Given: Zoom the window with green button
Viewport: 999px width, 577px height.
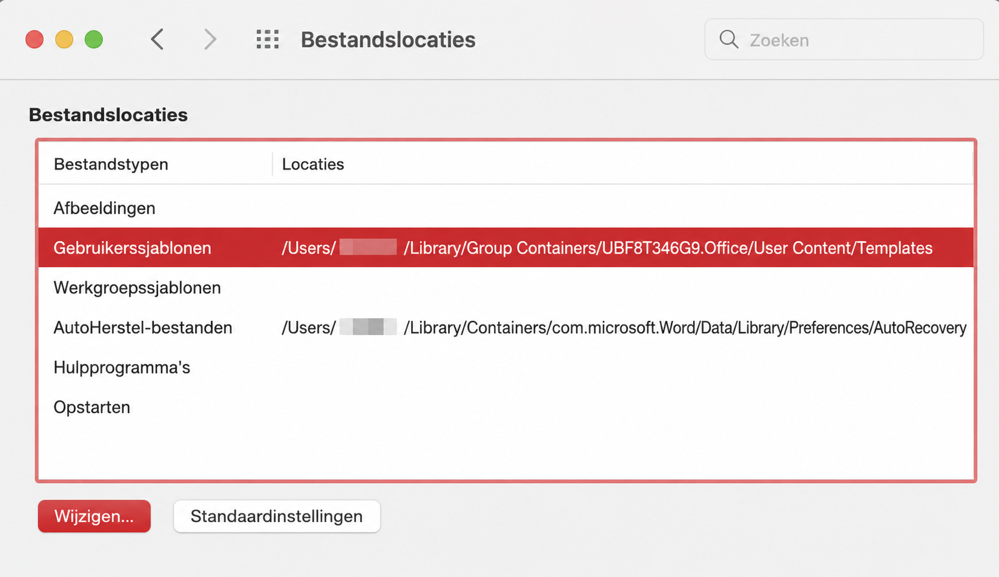Looking at the screenshot, I should point(94,39).
